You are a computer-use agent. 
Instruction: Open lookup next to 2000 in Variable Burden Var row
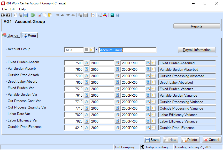click(x=117, y=95)
